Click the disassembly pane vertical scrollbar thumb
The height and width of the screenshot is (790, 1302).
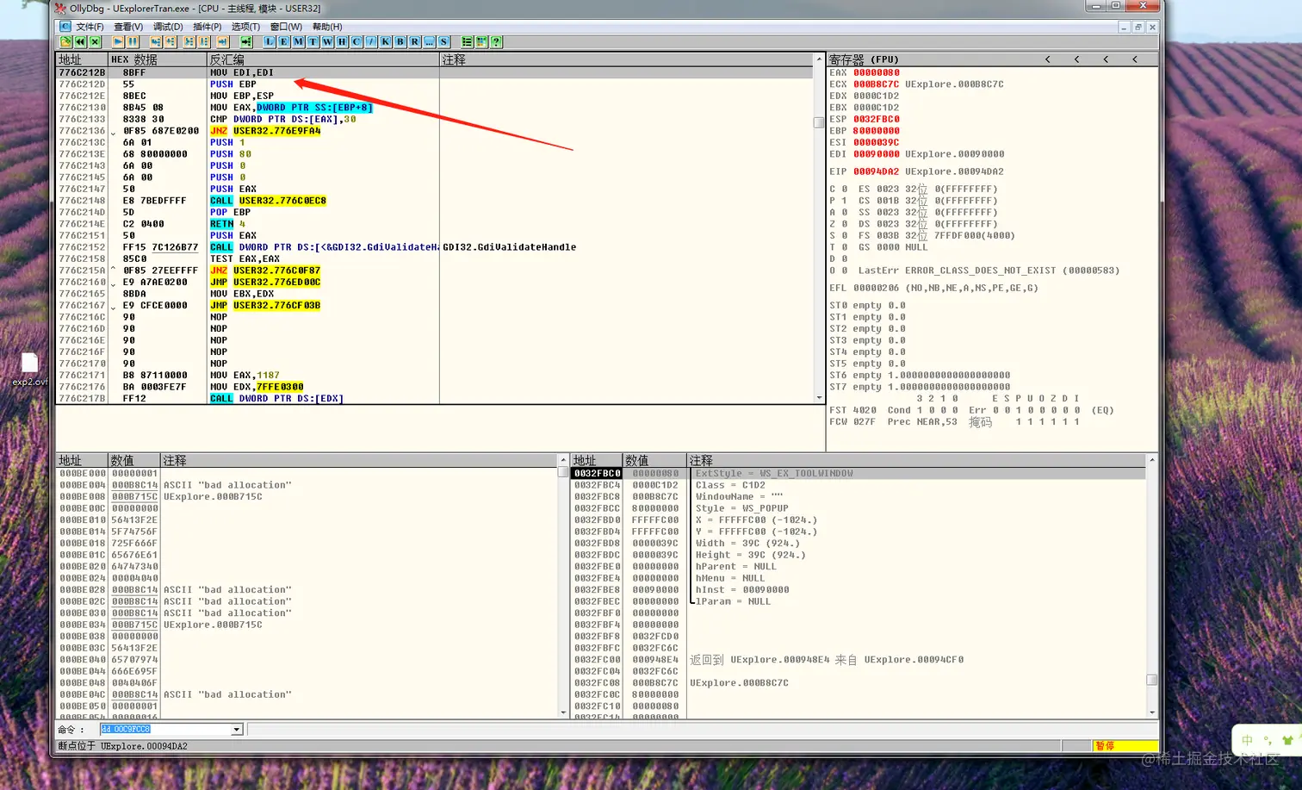coord(819,122)
